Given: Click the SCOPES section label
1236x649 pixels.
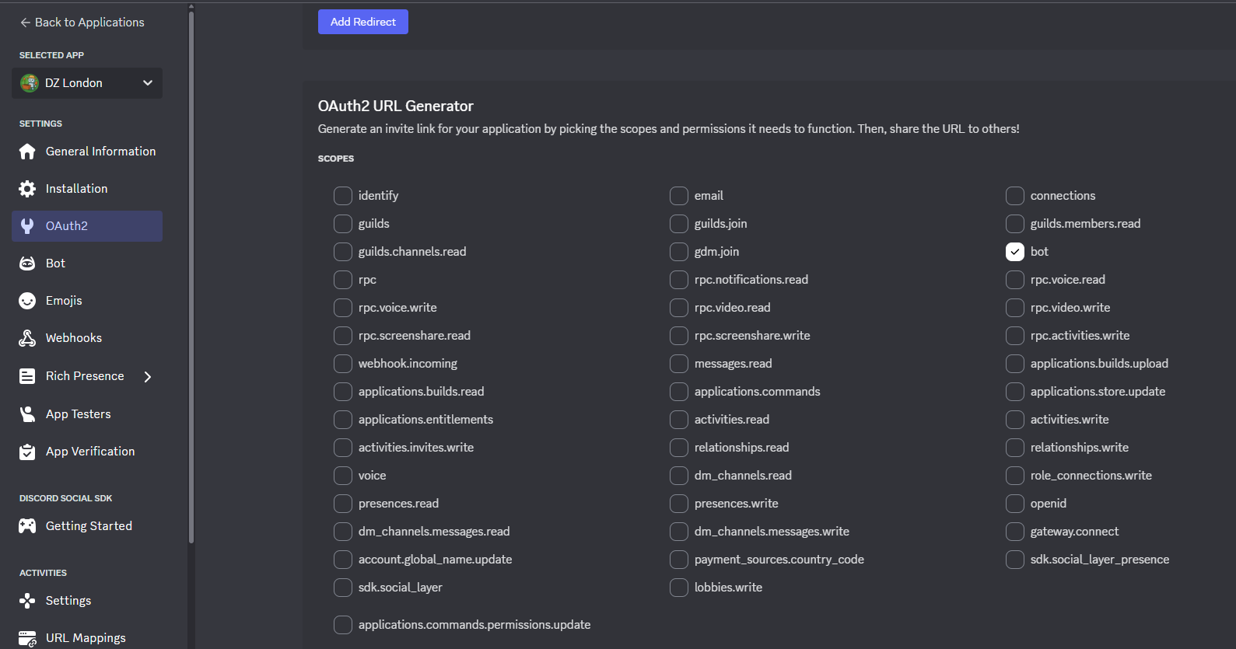Looking at the screenshot, I should pos(336,159).
